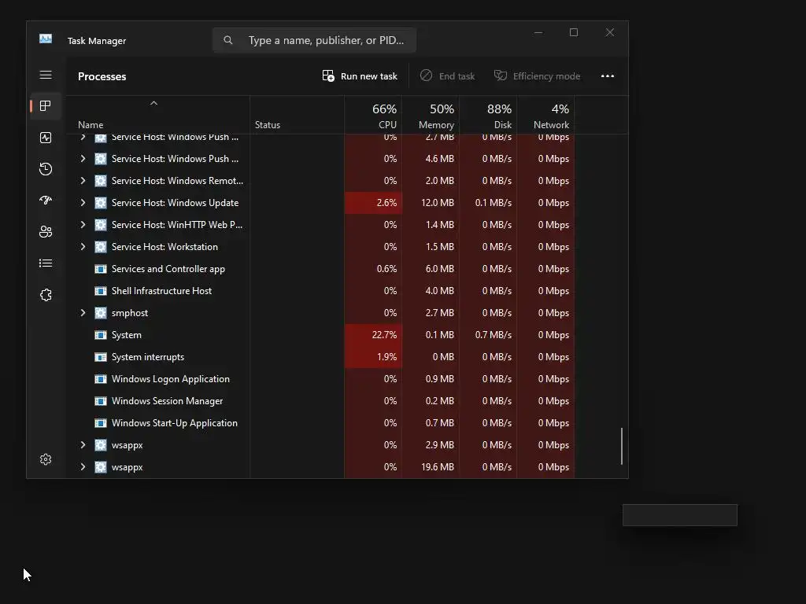Screen dimensions: 806x604
Task: Select Windows Logon Application name
Action: point(171,379)
